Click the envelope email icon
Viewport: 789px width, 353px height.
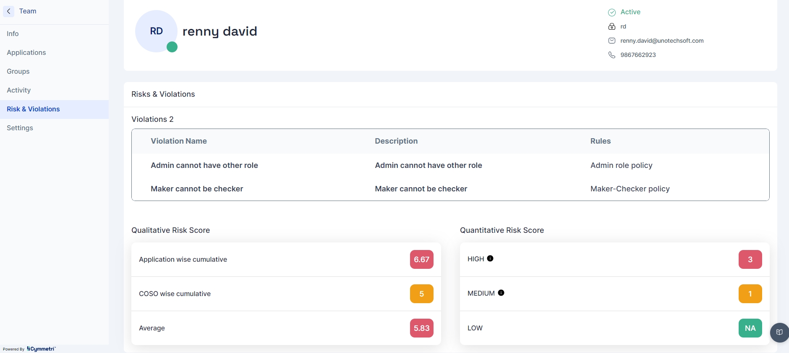point(612,41)
